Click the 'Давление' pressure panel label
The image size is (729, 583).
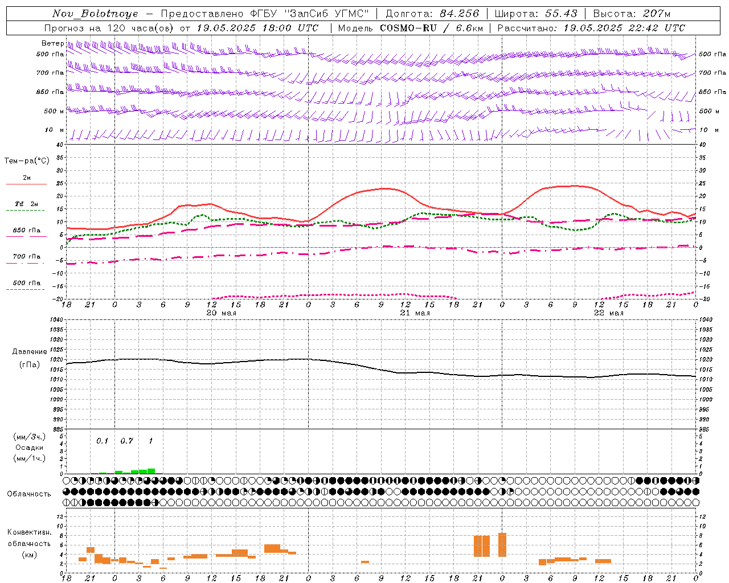coord(30,352)
